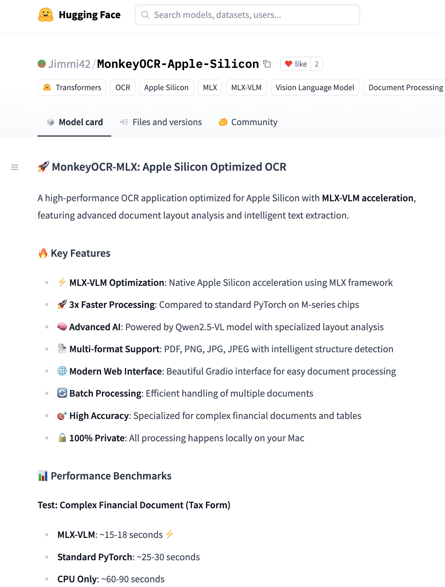445x587 pixels.
Task: Select the Model card tab
Action: (80, 122)
